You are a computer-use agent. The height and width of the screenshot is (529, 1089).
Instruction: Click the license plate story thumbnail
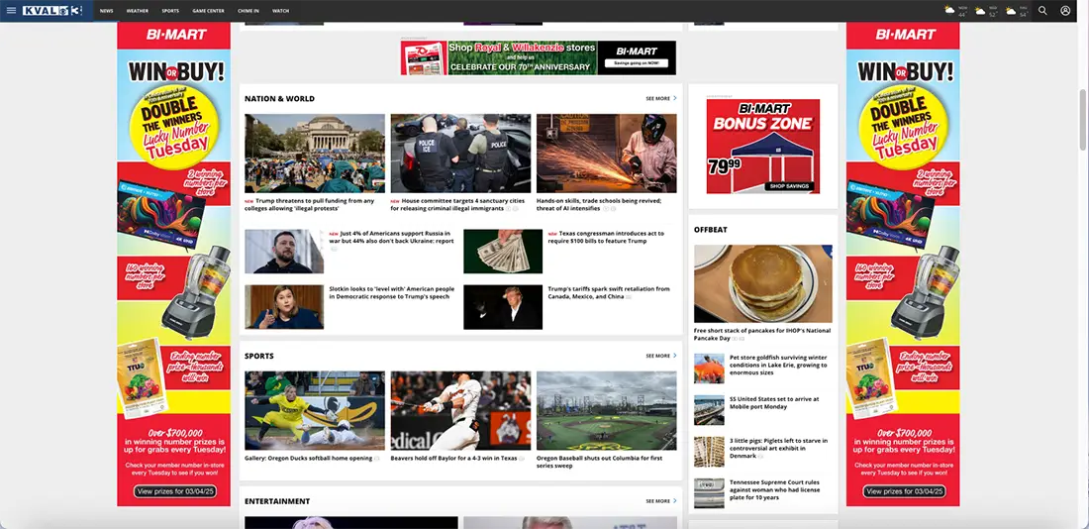pyautogui.click(x=709, y=493)
